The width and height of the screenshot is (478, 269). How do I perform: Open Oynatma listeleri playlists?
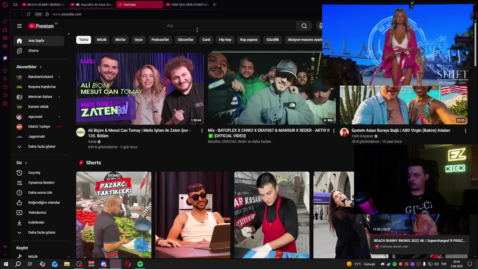tap(39, 183)
